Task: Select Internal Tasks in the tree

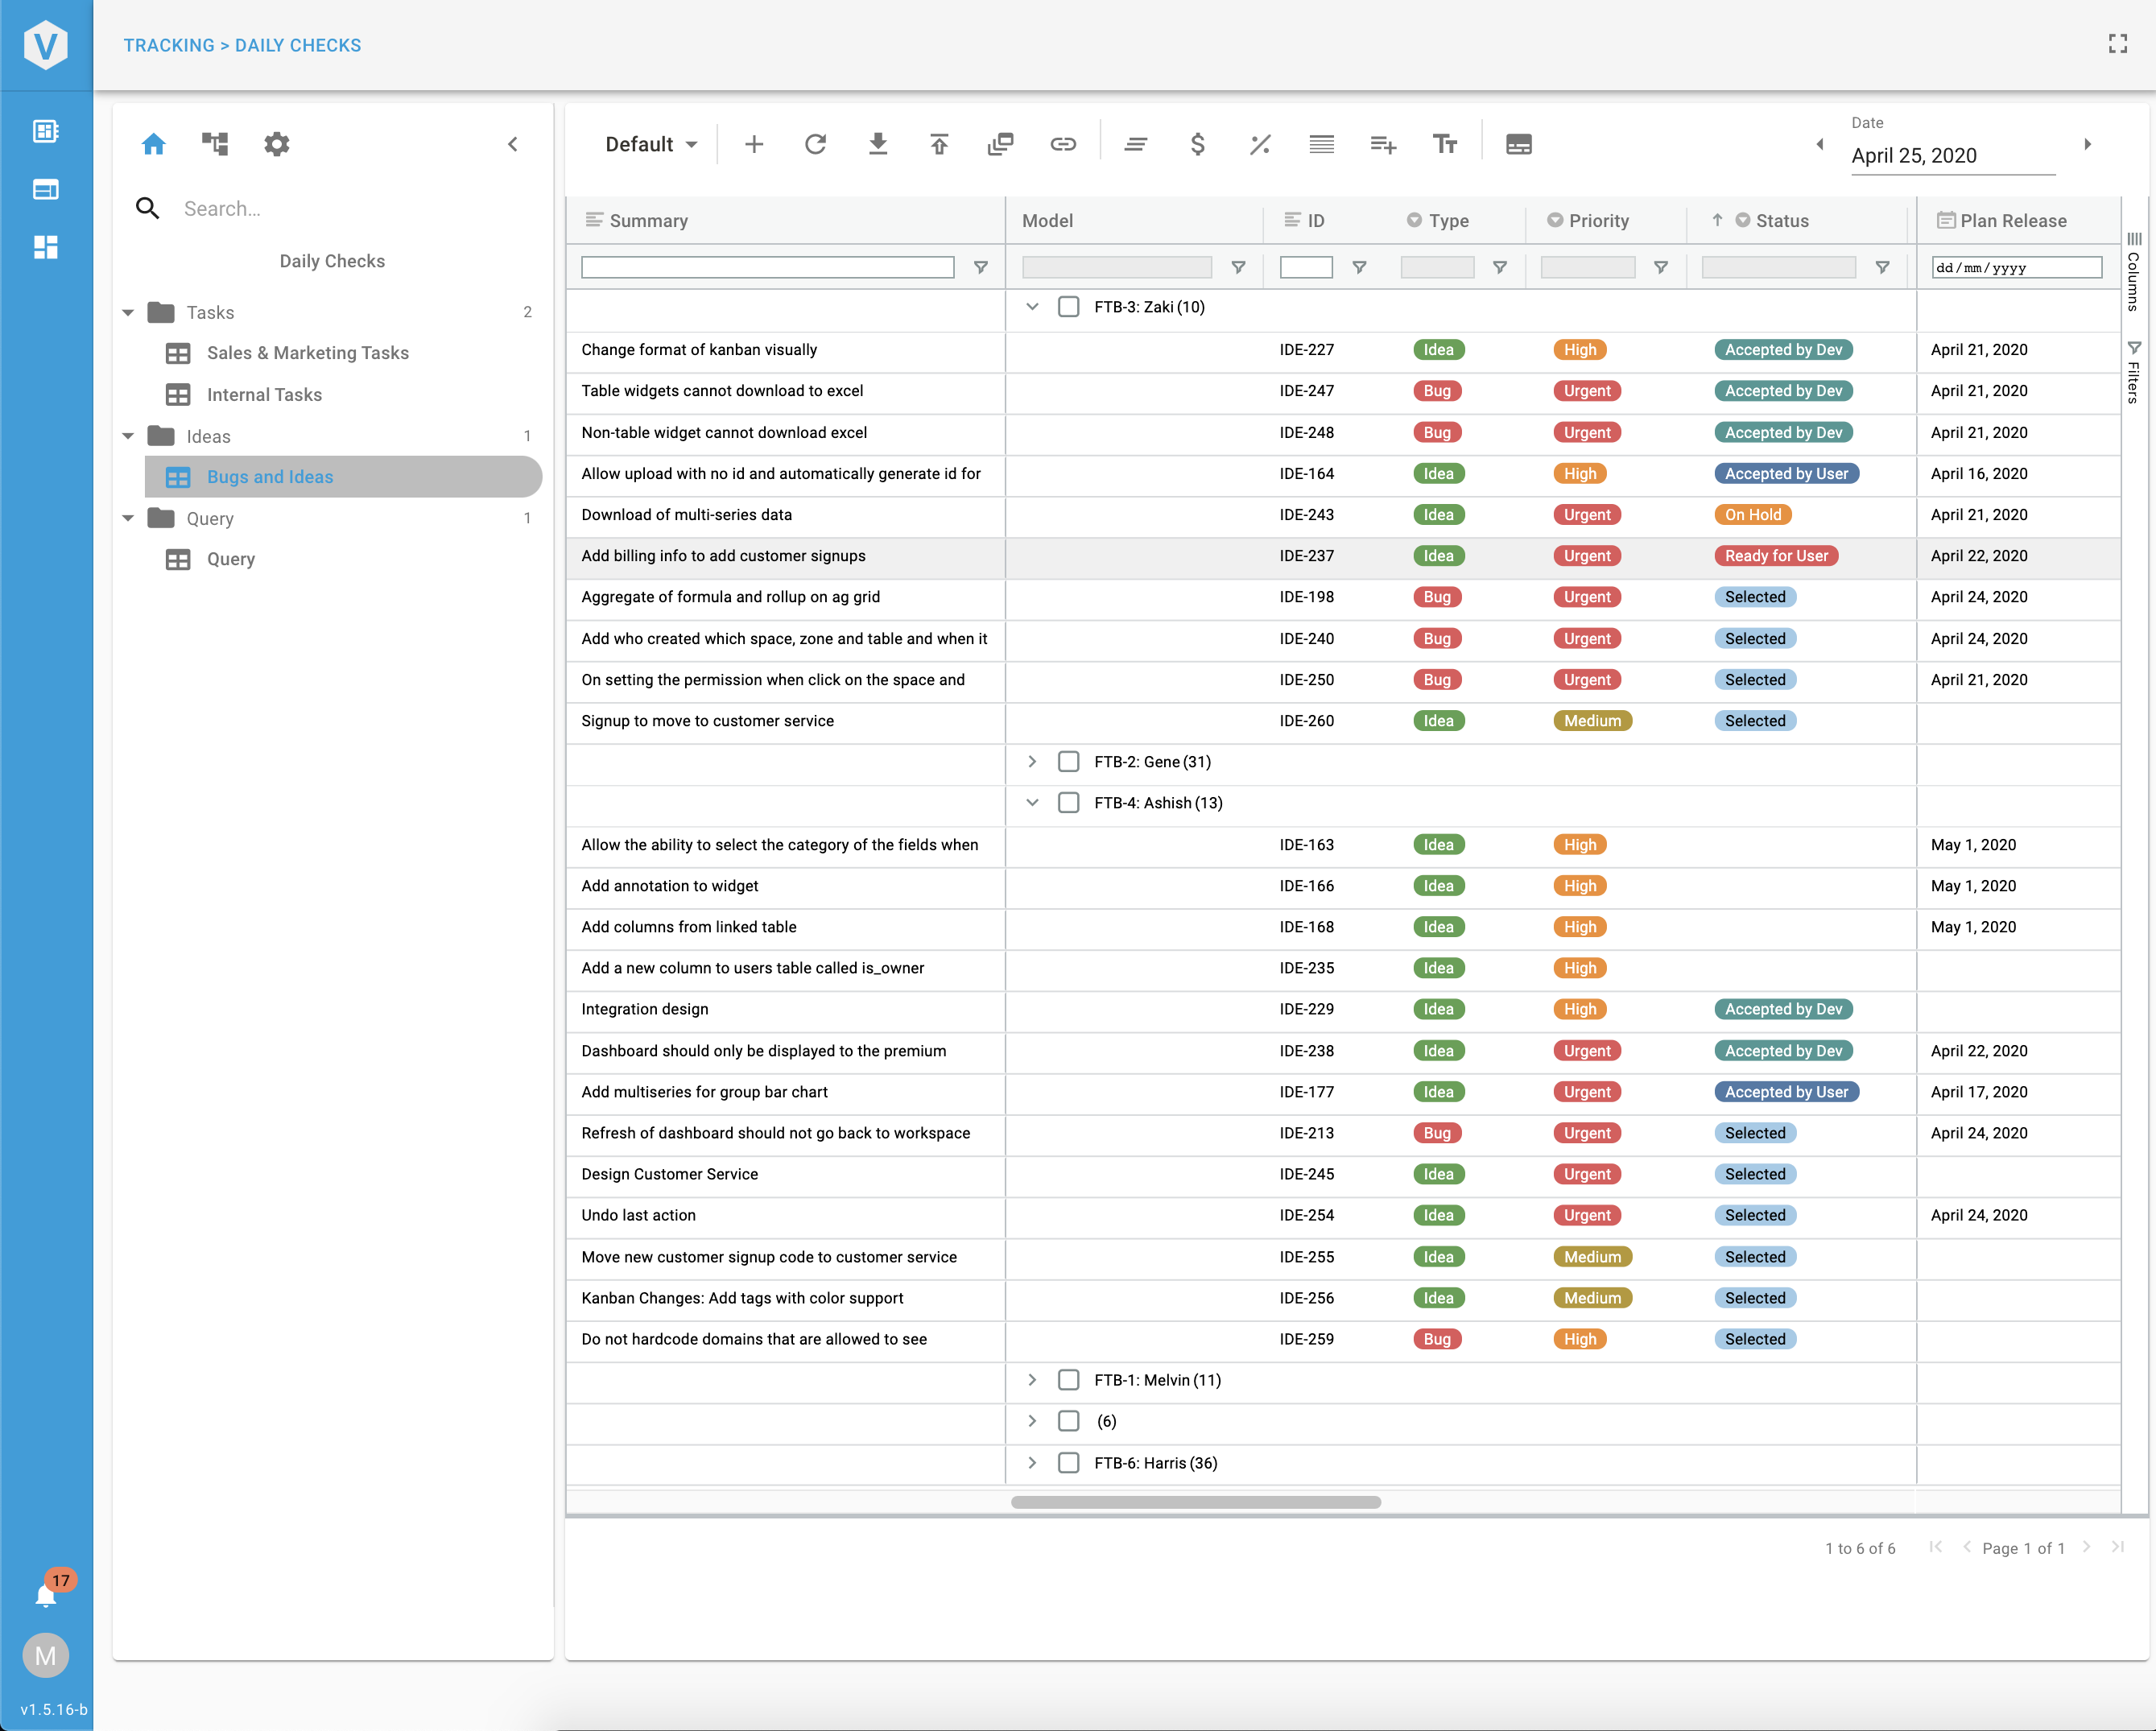Action: point(264,395)
